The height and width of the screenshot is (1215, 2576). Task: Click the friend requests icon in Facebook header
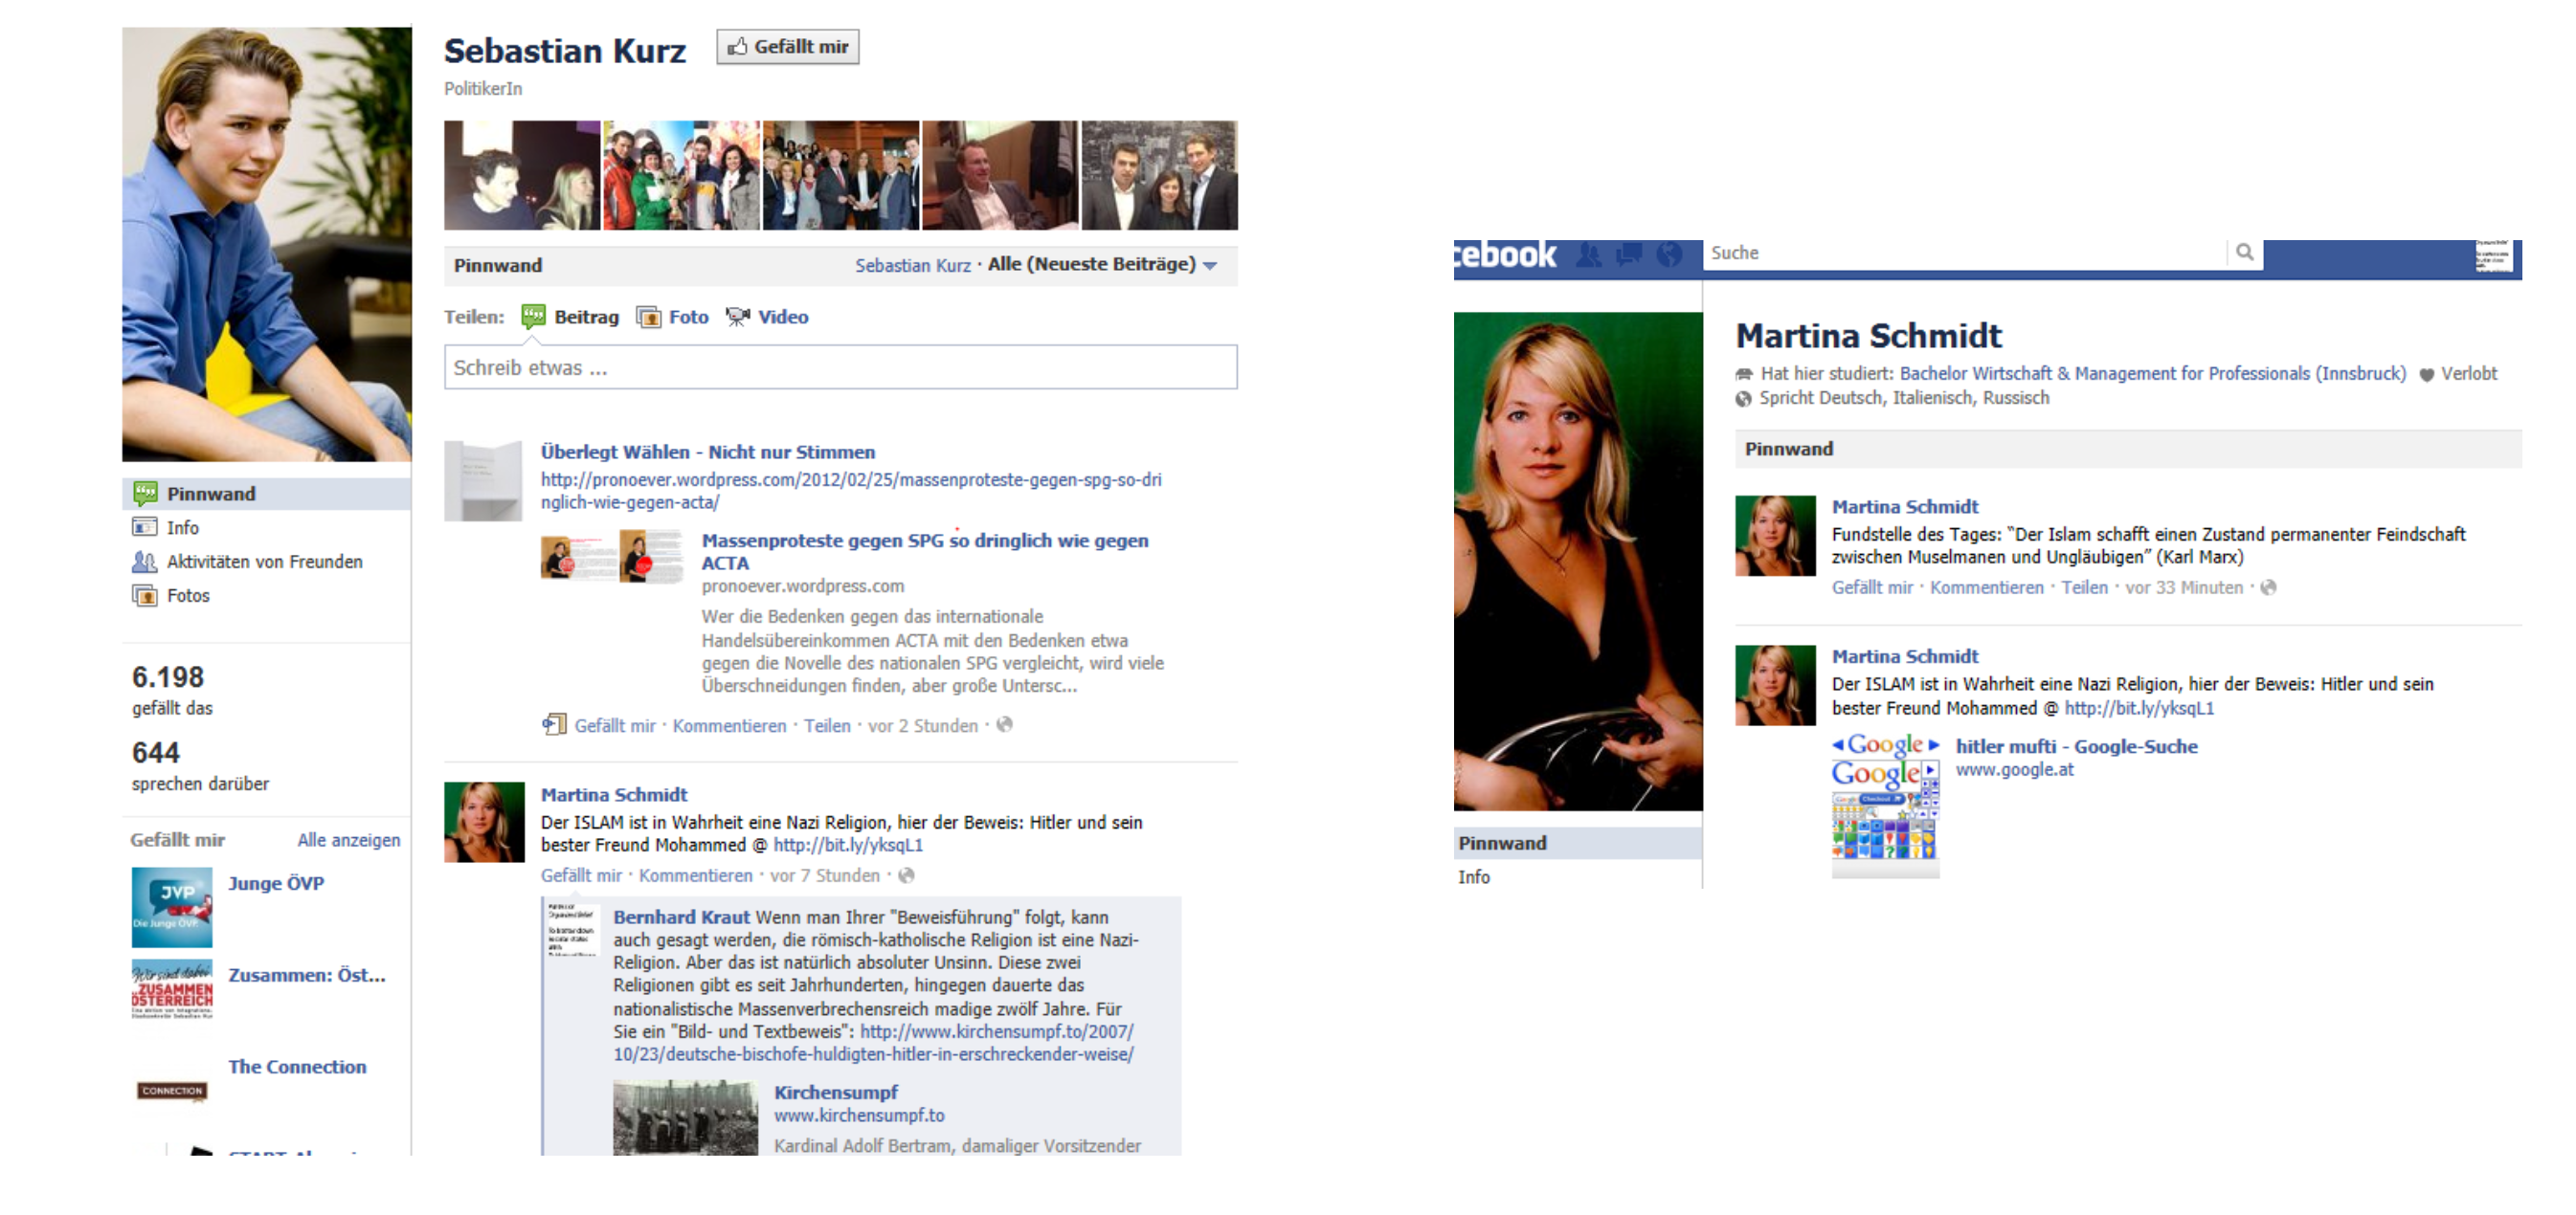click(1589, 254)
